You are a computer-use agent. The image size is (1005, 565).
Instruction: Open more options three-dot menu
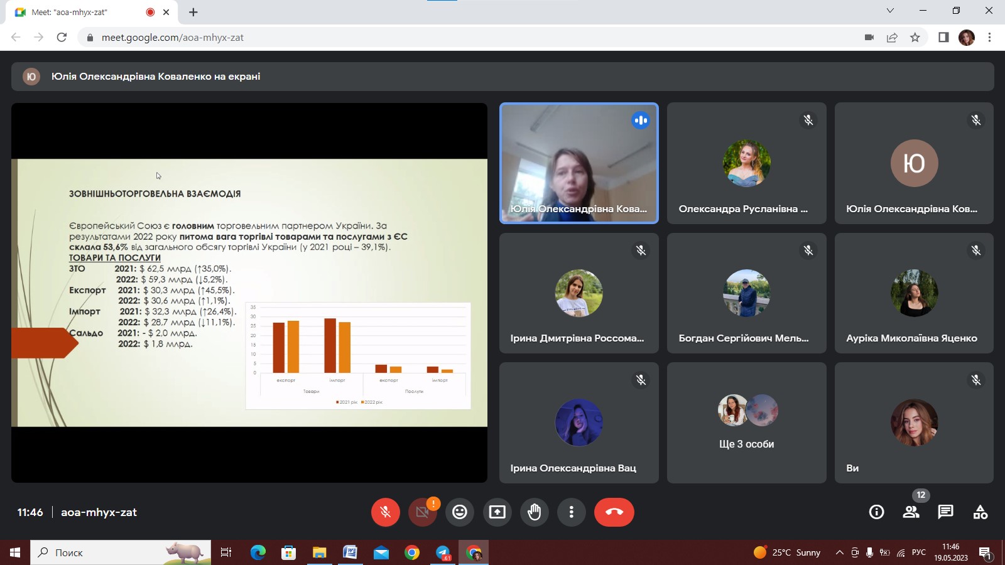pos(571,512)
